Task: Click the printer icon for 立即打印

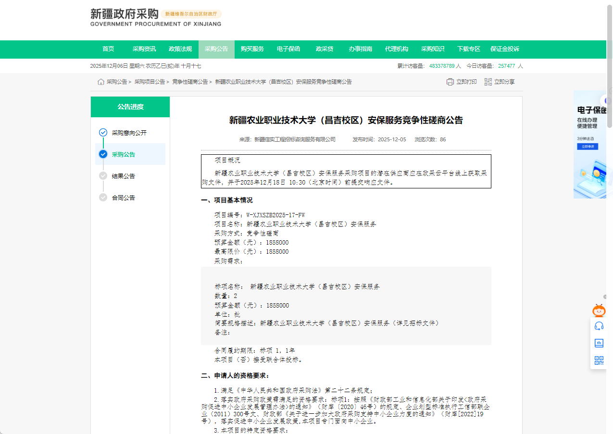Action: point(450,82)
